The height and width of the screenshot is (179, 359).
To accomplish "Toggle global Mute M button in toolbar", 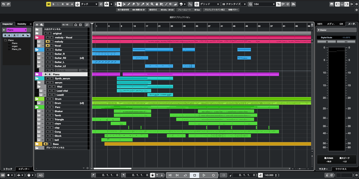I will (x=48, y=4).
